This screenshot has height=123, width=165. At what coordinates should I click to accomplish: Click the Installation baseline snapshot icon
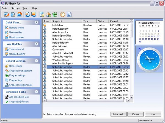(x=45, y=25)
